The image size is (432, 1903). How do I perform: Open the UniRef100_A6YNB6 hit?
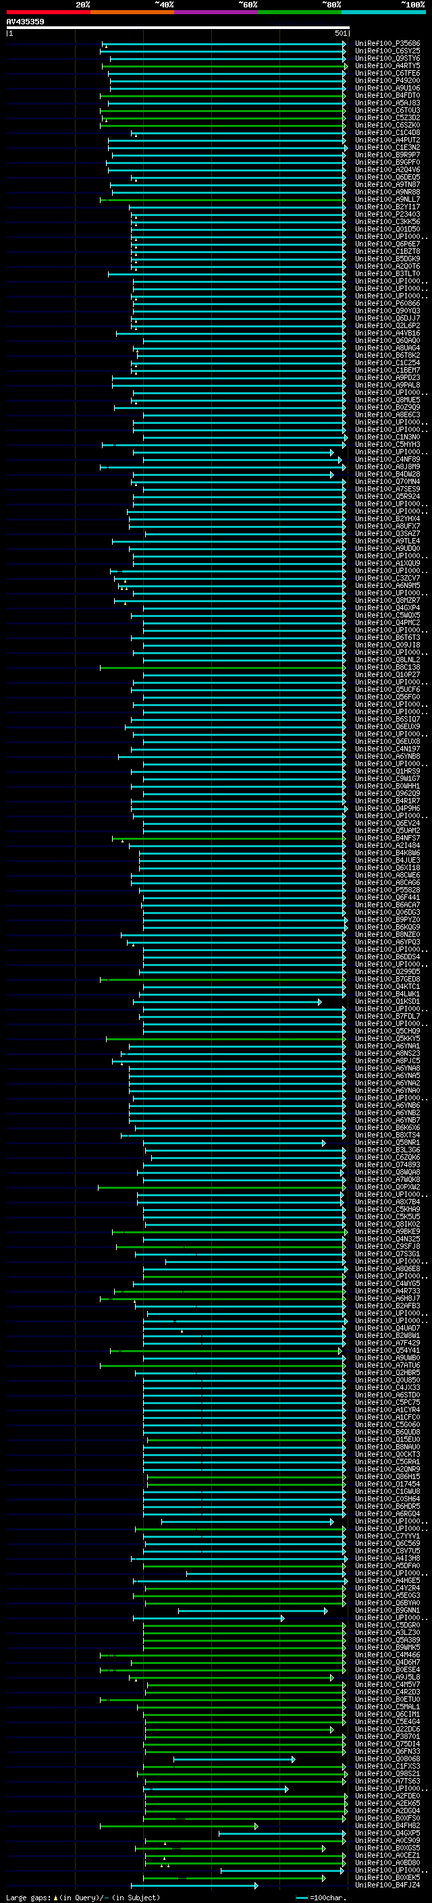click(x=387, y=1105)
